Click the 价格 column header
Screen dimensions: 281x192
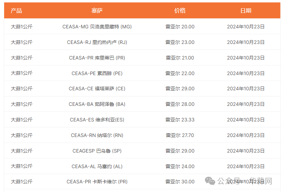coord(180,11)
